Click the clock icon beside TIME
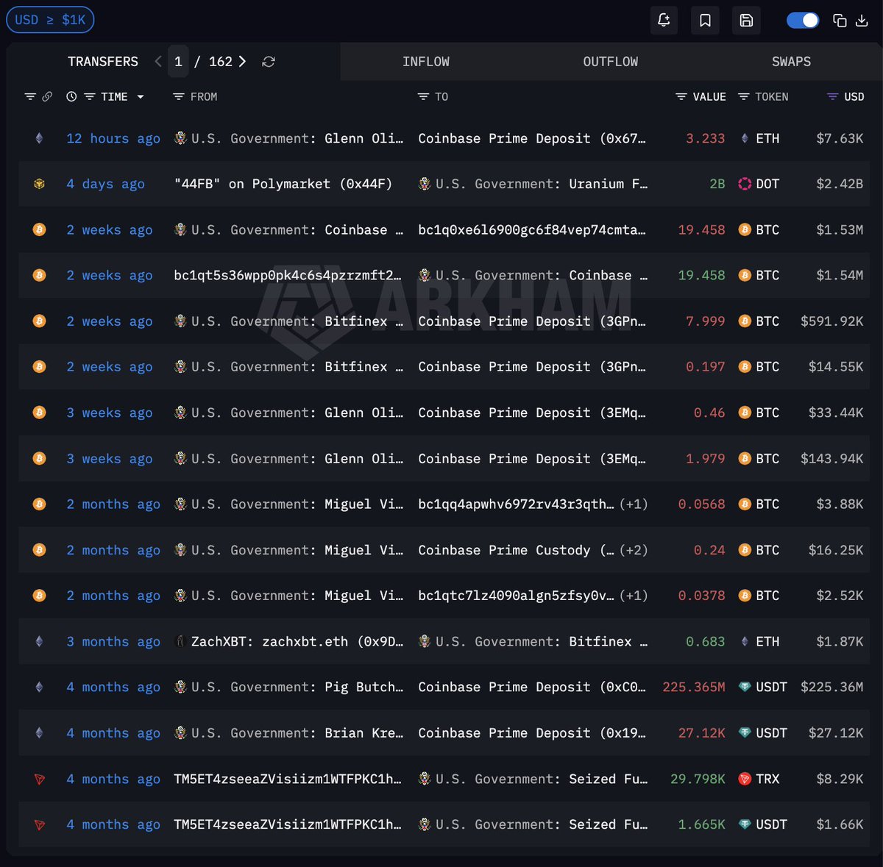Viewport: 883px width, 867px height. pos(71,96)
